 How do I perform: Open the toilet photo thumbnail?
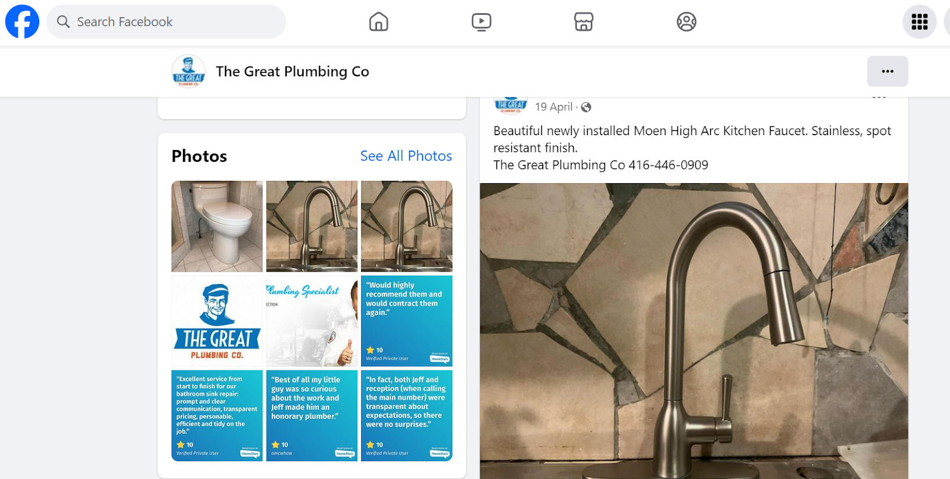217,226
